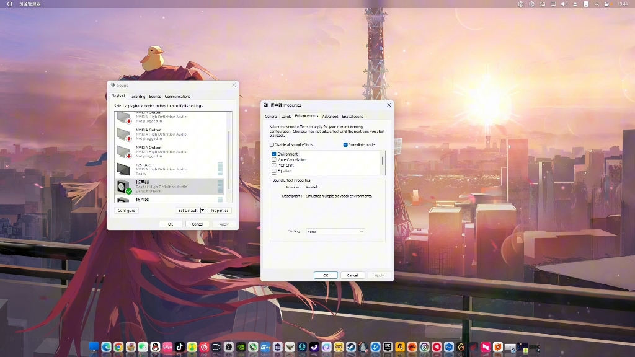Toggle the Environment effect checkbox
This screenshot has width=635, height=357.
274,154
